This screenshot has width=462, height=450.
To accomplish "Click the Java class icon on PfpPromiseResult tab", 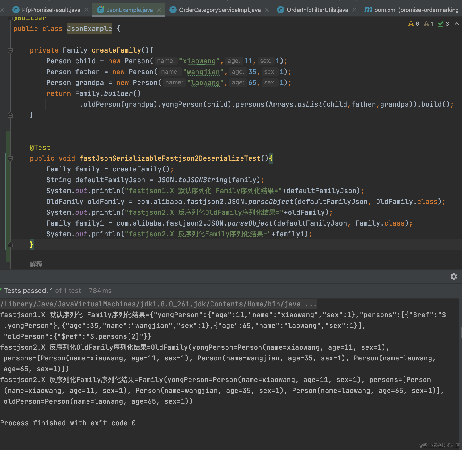I will coord(16,10).
